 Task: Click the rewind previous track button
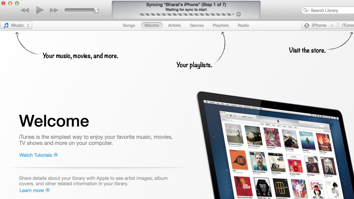pos(25,10)
